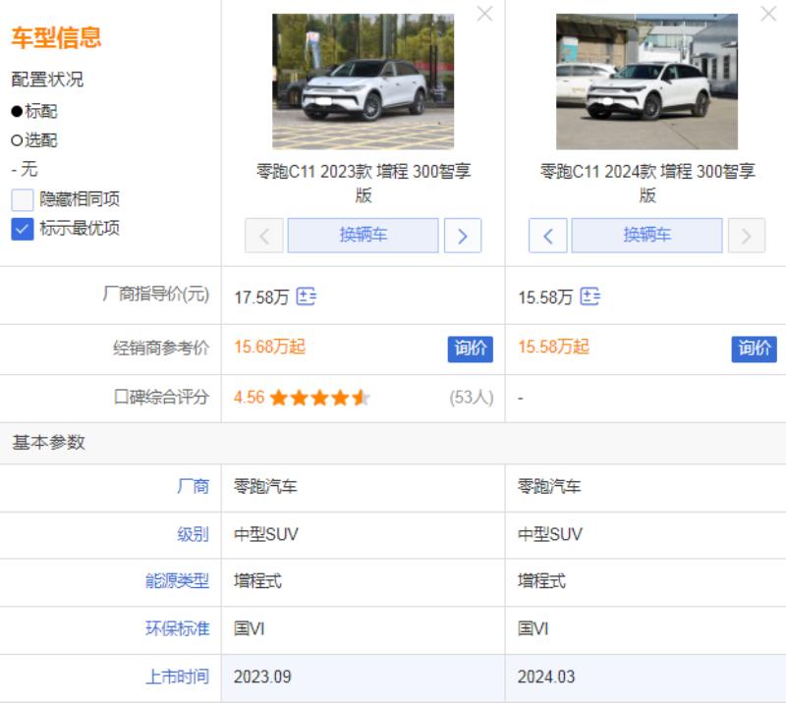The width and height of the screenshot is (786, 703).
Task: Click the 能源类型 parameter label
Action: [x=177, y=580]
